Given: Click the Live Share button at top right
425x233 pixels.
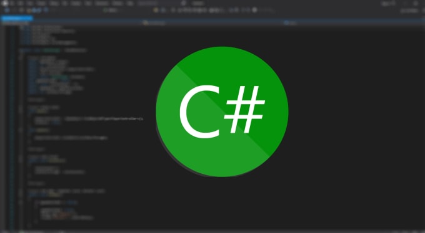Looking at the screenshot, I should click(409, 11).
